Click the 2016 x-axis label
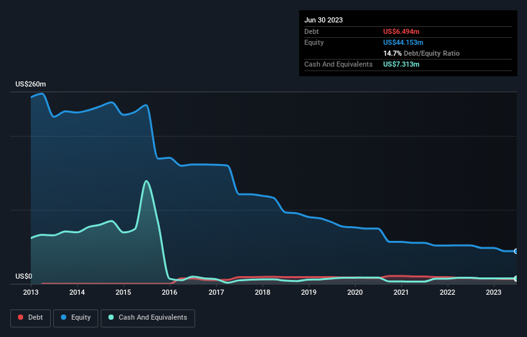Image resolution: width=527 pixels, height=337 pixels. click(x=169, y=292)
